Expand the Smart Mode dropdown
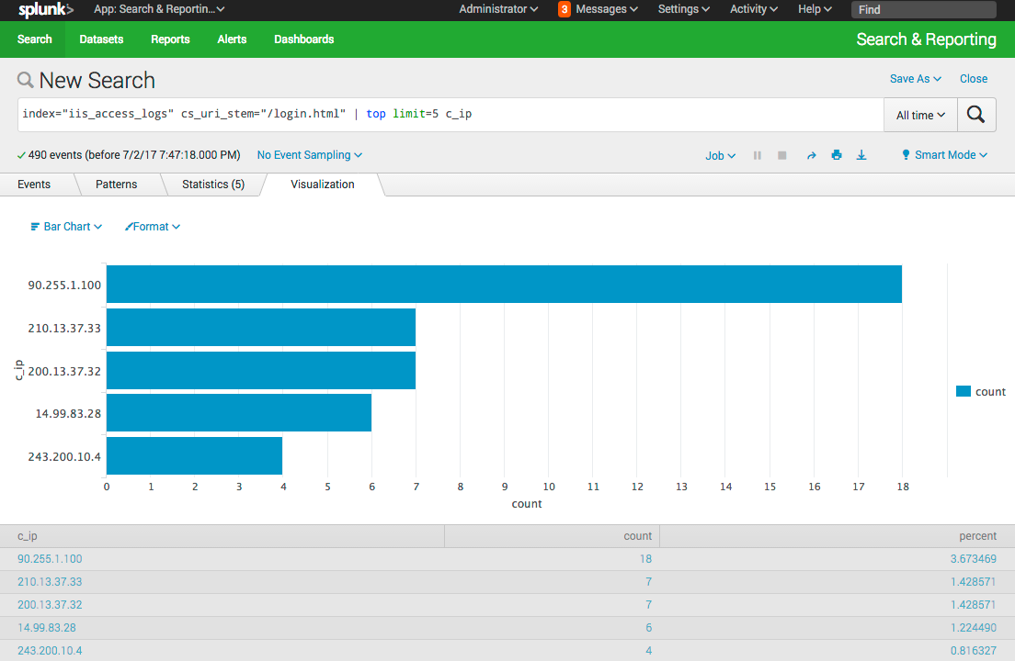The width and height of the screenshot is (1015, 661). coord(944,155)
